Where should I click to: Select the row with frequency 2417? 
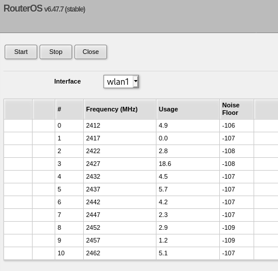[x=141, y=138]
